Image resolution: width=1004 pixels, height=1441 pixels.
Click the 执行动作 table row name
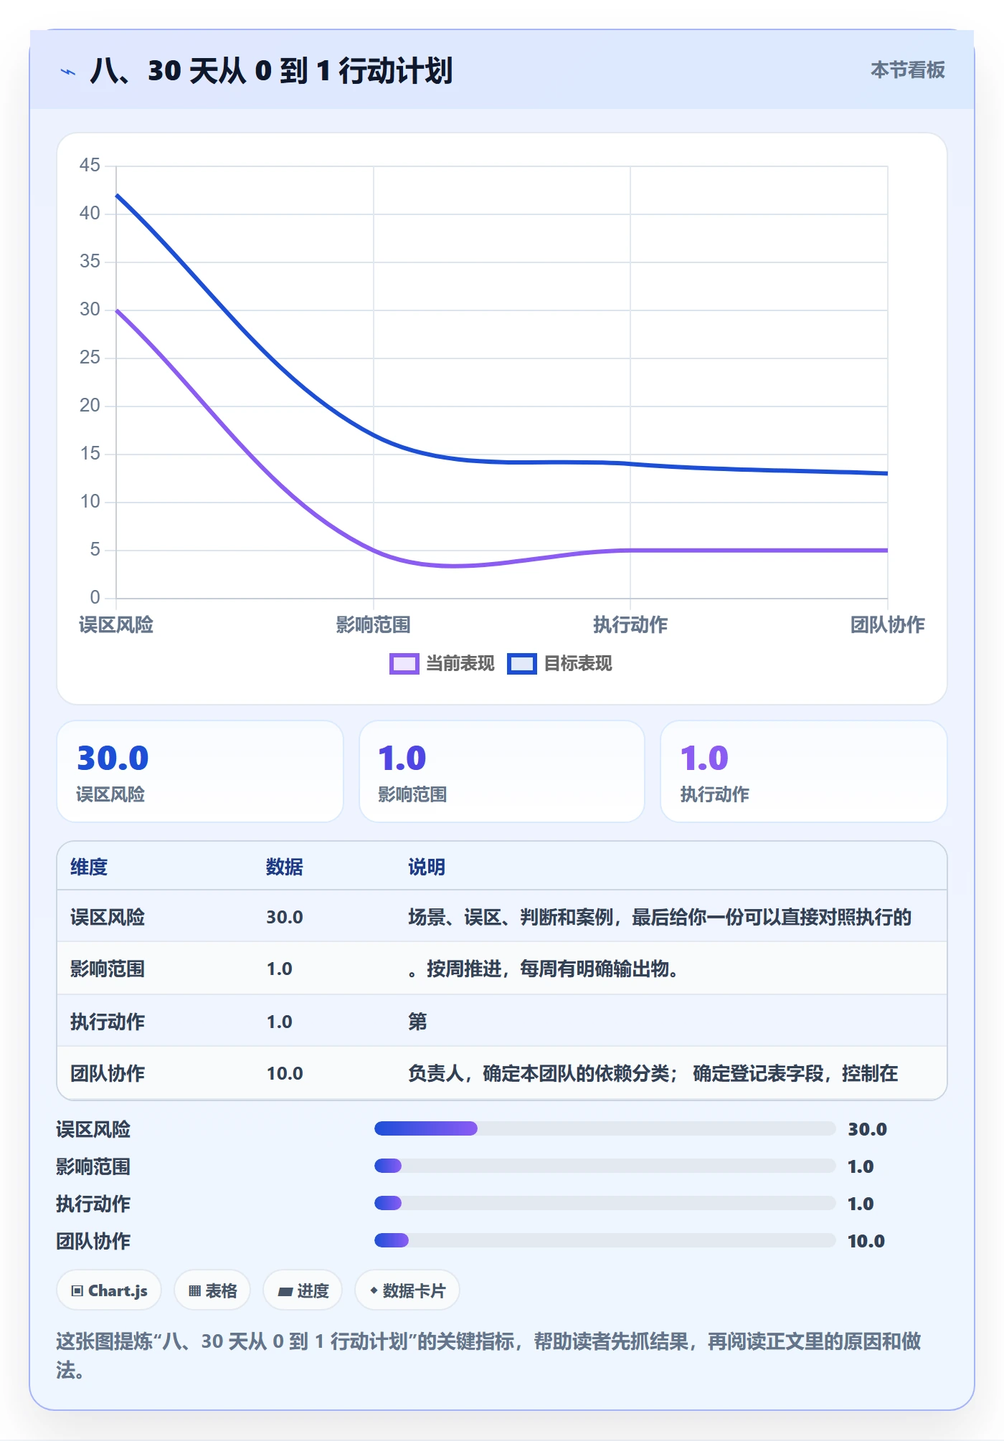[108, 1022]
